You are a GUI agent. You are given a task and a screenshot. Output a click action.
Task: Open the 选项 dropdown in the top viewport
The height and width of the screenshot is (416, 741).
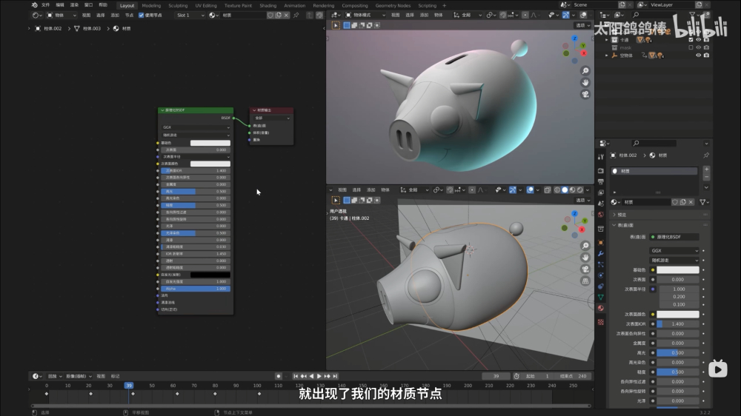click(582, 25)
